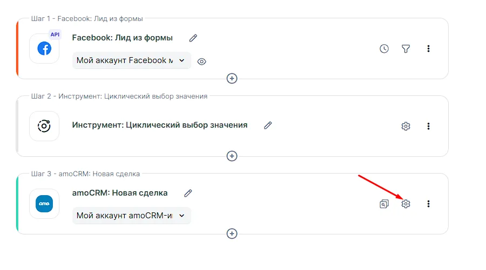
Task: Click pencil next to Инструмент: Циклический выбор значения
Action: (x=268, y=125)
